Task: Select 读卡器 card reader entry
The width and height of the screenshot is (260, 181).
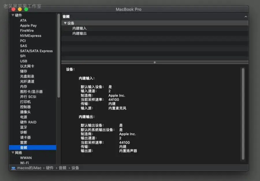Action: 25,137
